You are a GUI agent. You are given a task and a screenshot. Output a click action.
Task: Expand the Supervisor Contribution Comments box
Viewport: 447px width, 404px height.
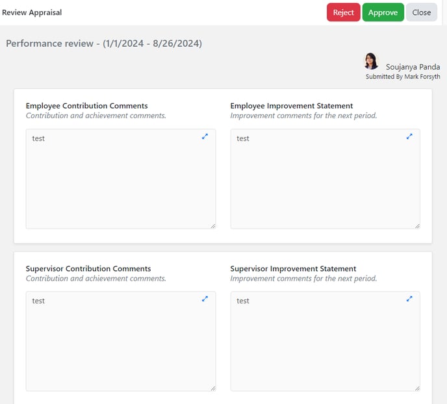click(205, 299)
